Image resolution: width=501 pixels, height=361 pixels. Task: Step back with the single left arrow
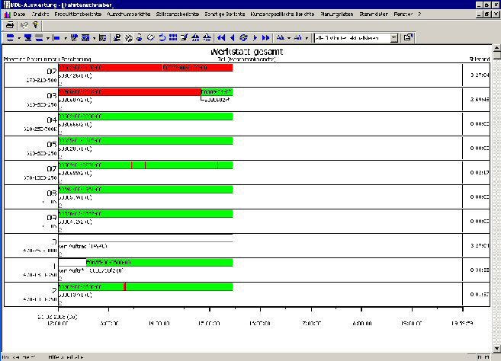click(x=233, y=38)
